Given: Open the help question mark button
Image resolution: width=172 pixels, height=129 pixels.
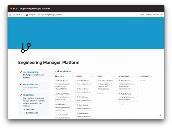Looking at the screenshot, I should click(161, 115).
